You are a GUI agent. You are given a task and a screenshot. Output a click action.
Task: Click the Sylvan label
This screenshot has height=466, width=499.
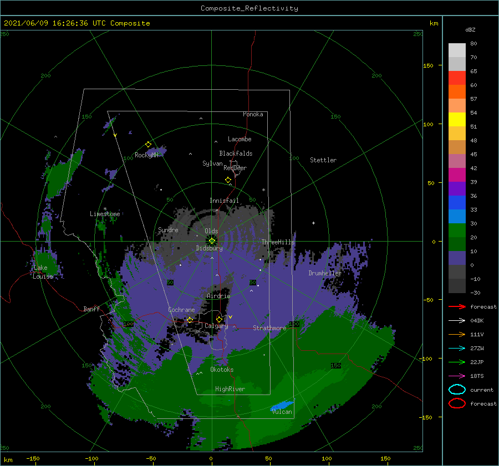click(212, 163)
